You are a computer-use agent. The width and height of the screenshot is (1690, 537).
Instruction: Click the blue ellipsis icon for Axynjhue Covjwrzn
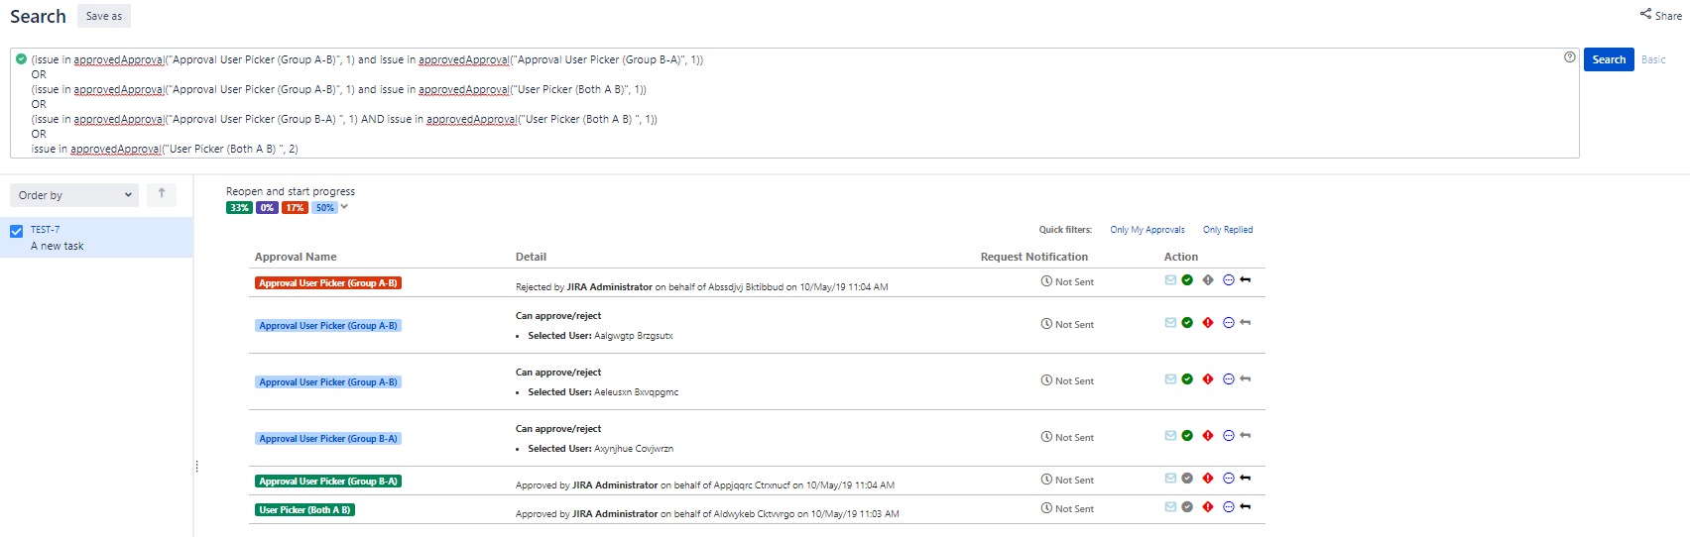(1229, 436)
